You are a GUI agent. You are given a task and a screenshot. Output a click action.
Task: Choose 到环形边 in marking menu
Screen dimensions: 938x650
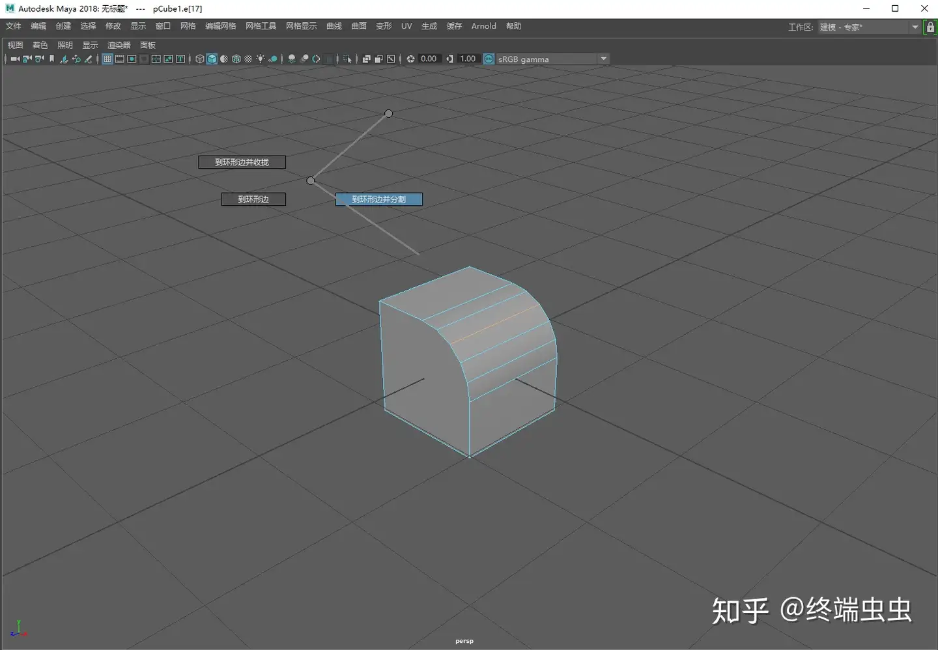[x=253, y=199]
